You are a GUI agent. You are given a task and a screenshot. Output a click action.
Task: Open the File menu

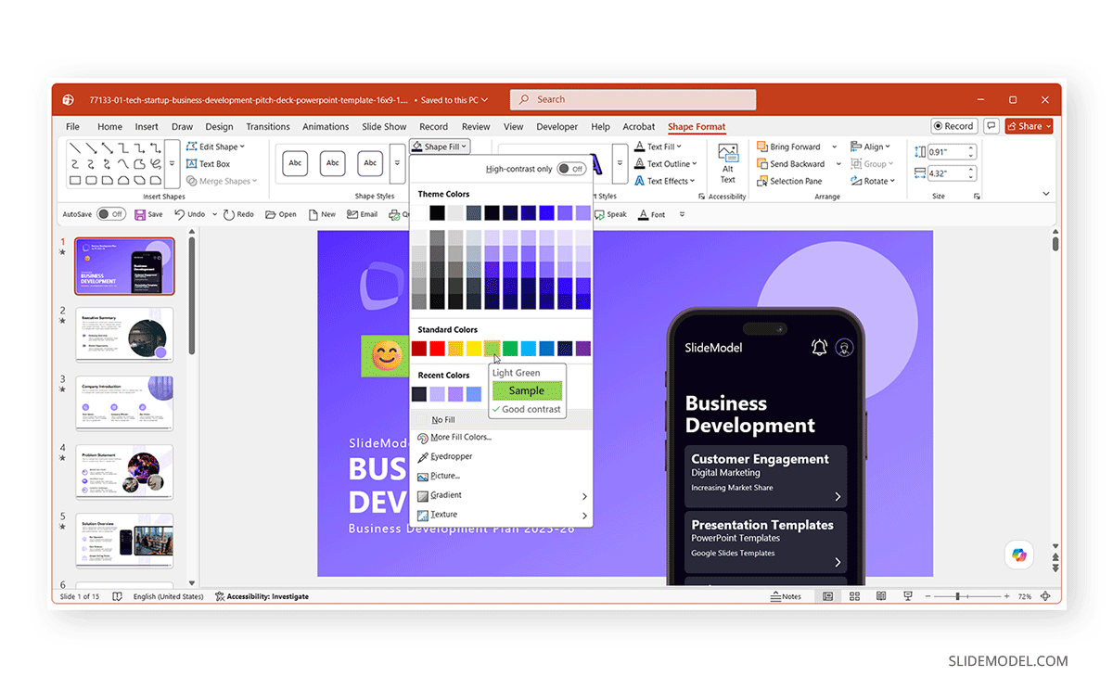72,127
